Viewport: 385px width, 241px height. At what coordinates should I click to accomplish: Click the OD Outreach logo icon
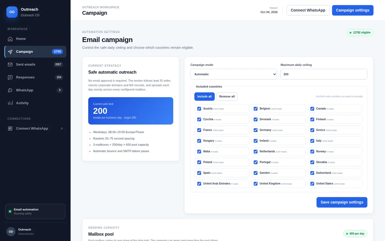(x=12, y=12)
